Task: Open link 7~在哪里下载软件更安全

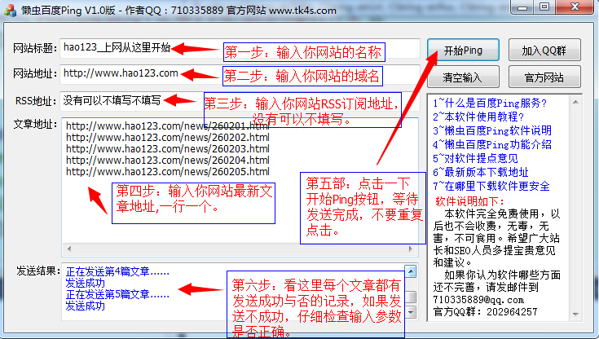Action: click(491, 186)
